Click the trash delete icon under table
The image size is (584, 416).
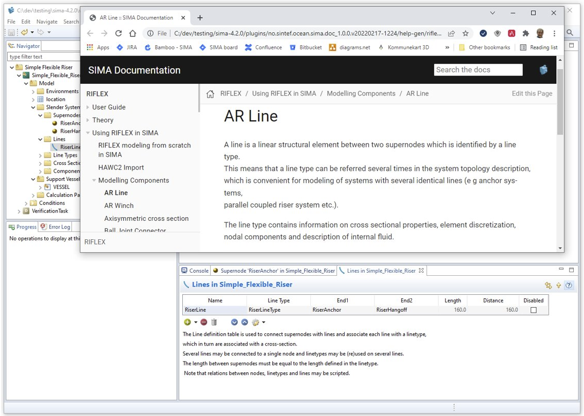pos(214,322)
